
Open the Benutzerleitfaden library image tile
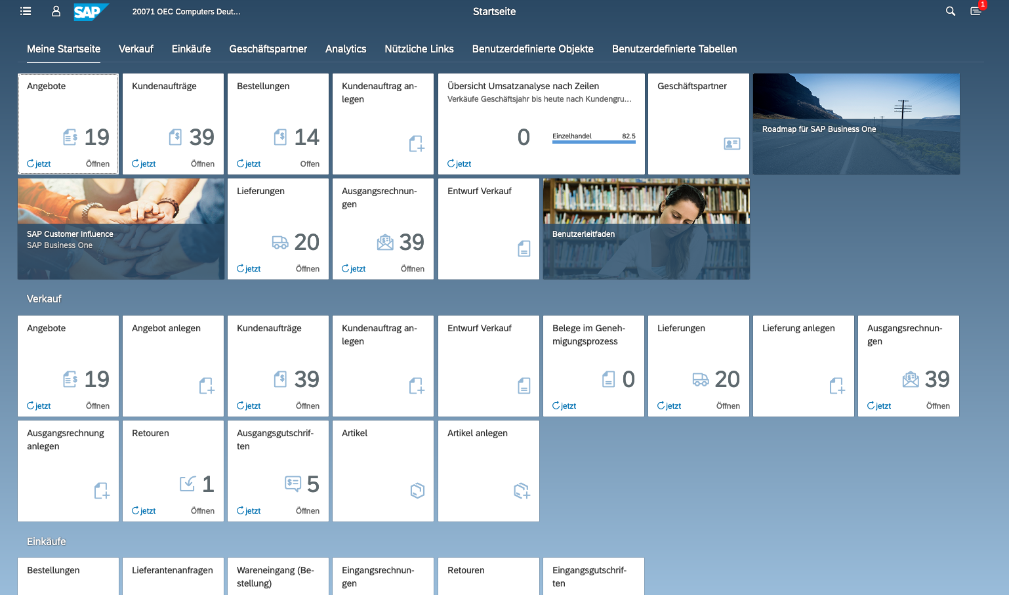[x=646, y=229]
